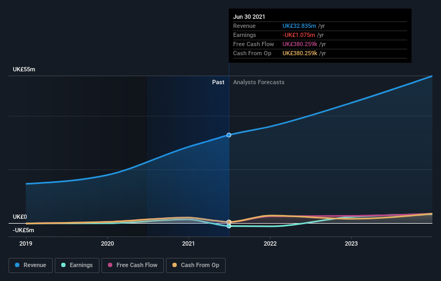This screenshot has height=281, width=441.
Task: Select the 2021 x-axis label
Action: [x=189, y=243]
